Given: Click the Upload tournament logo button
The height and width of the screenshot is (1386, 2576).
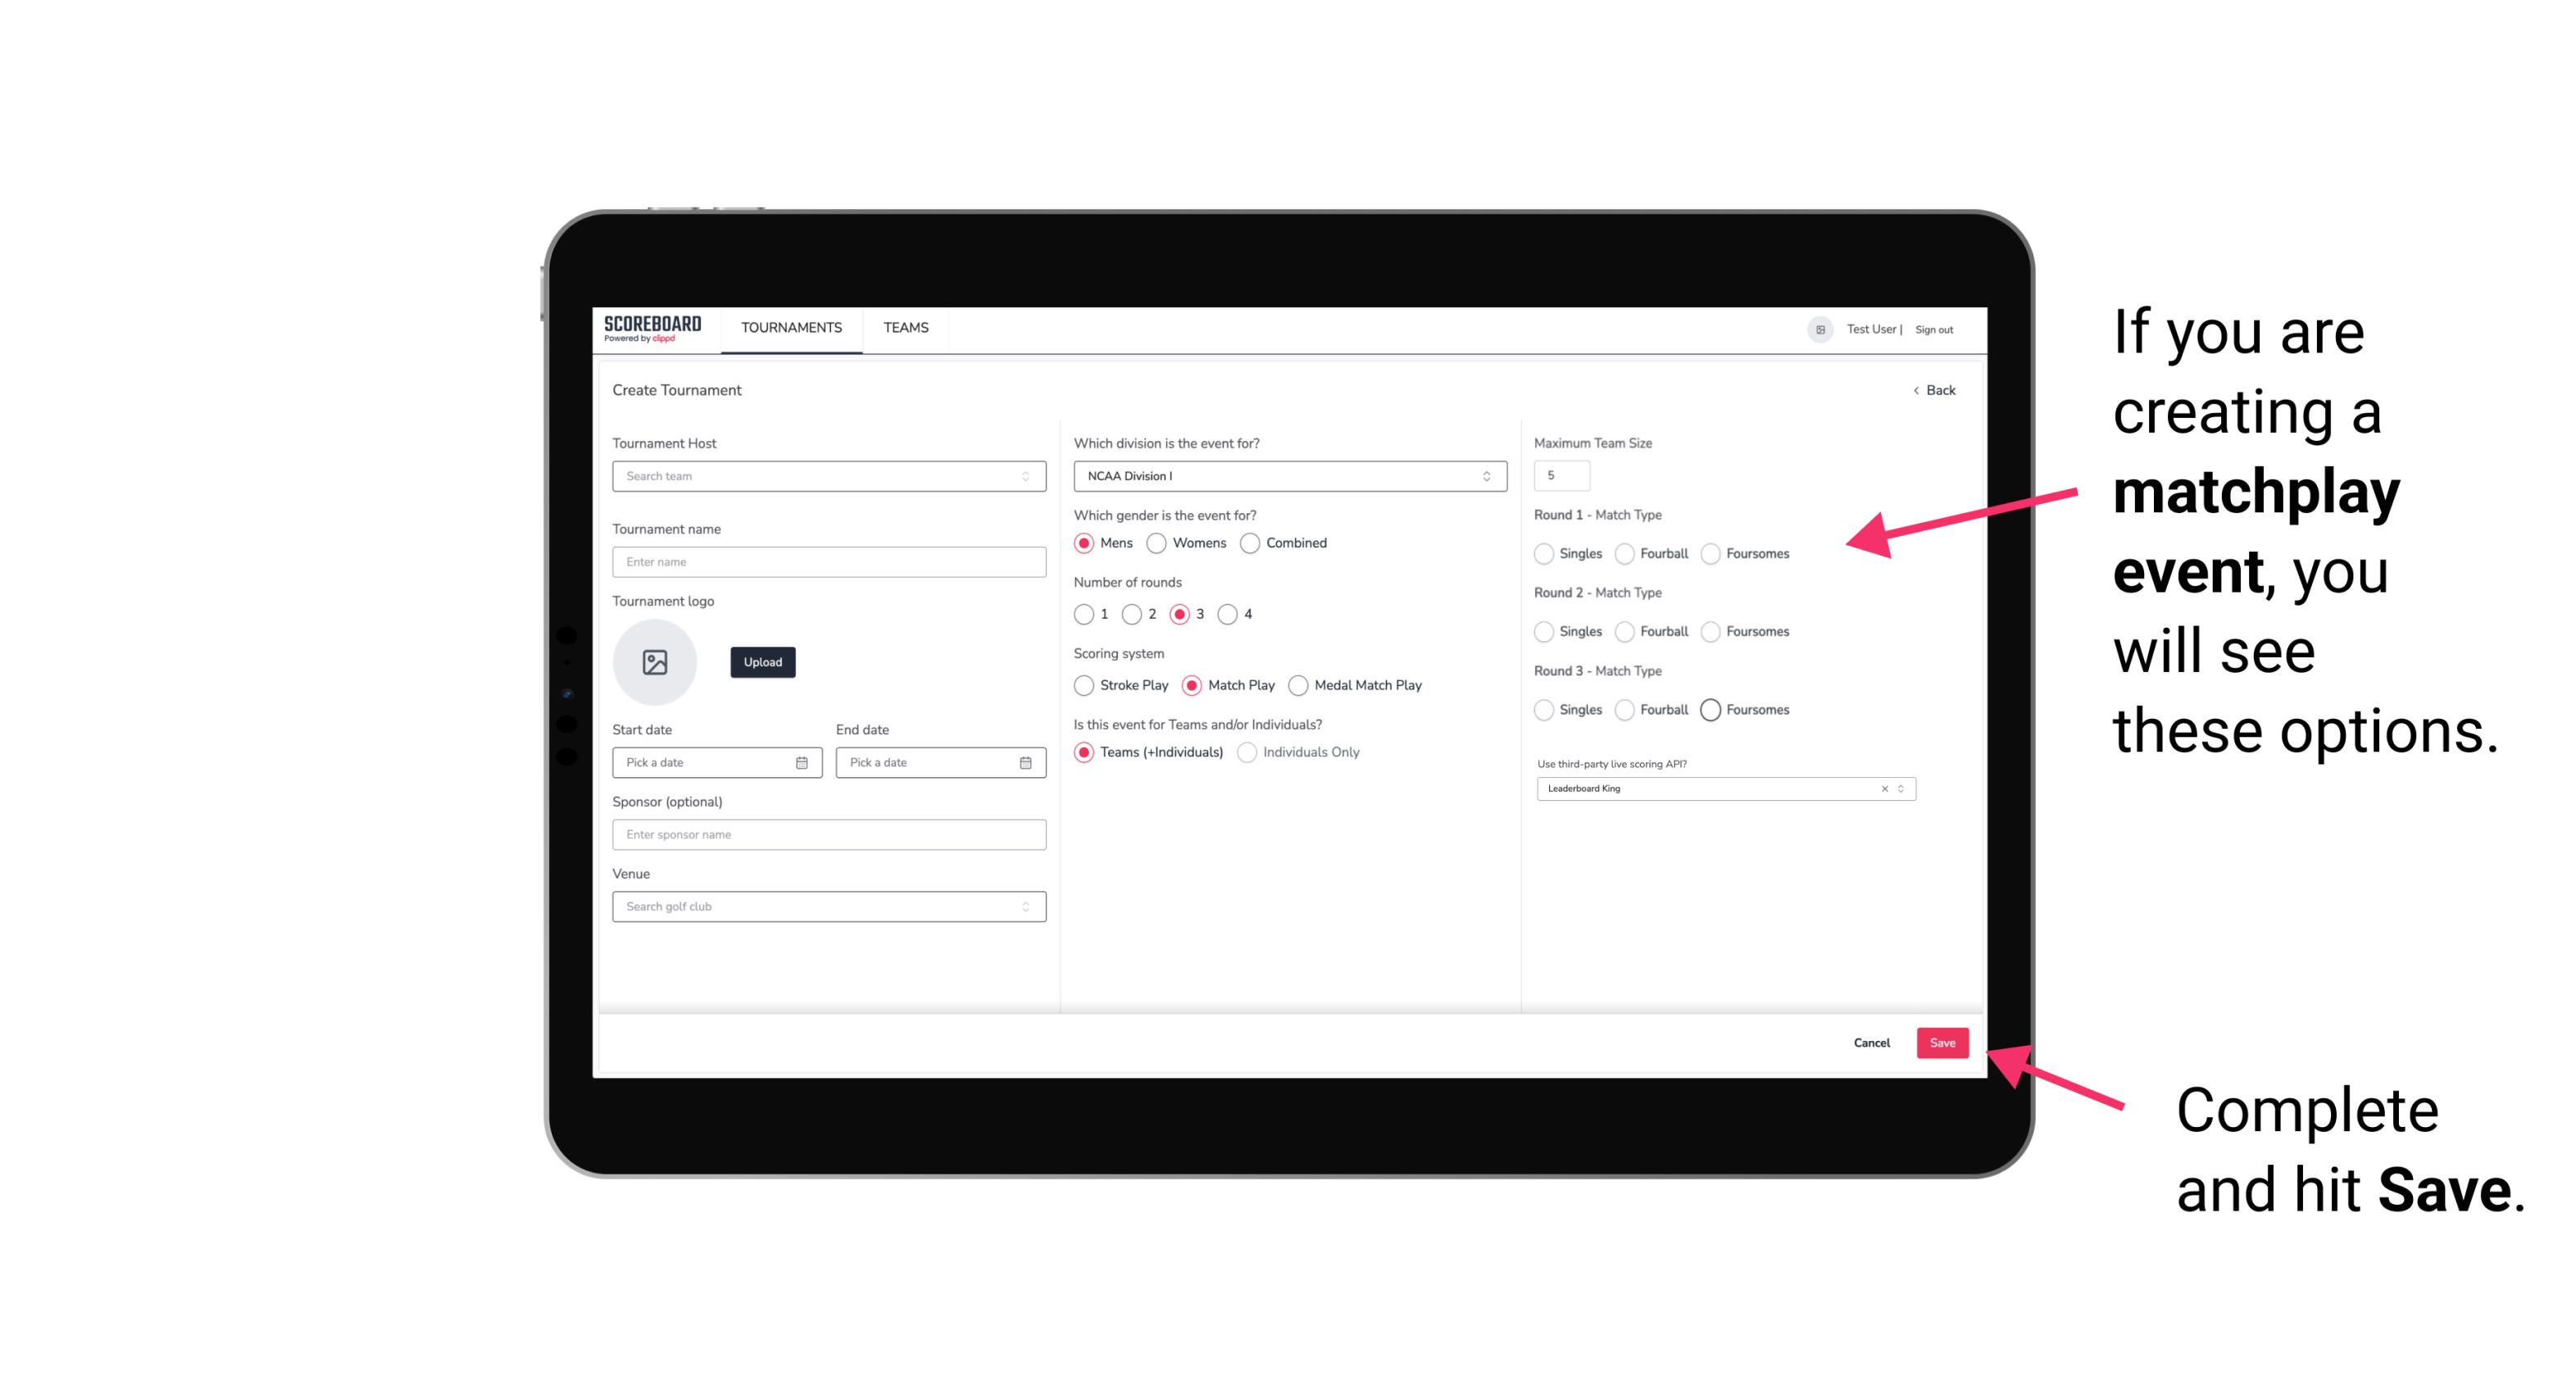Looking at the screenshot, I should tap(762, 662).
